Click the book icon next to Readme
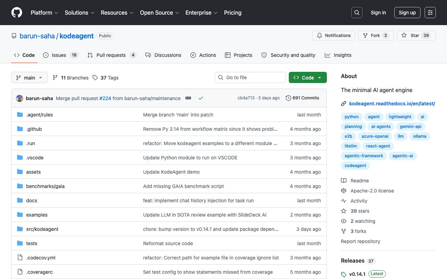 (344, 181)
